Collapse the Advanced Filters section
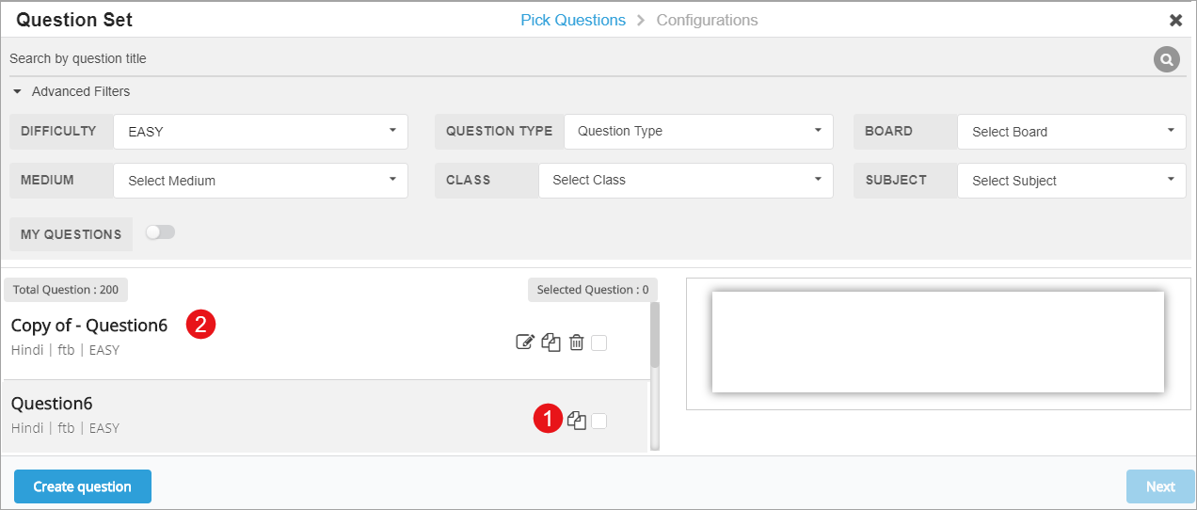This screenshot has width=1197, height=510. coord(72,92)
